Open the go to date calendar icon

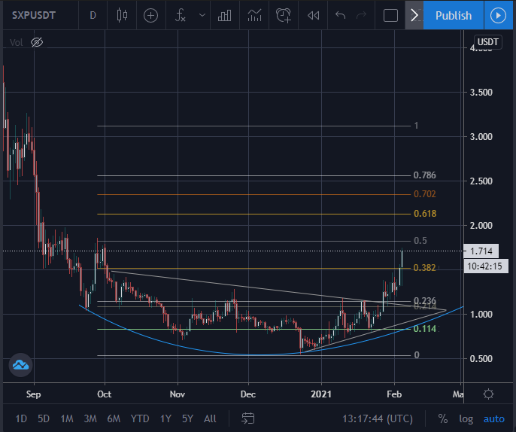coord(247,418)
